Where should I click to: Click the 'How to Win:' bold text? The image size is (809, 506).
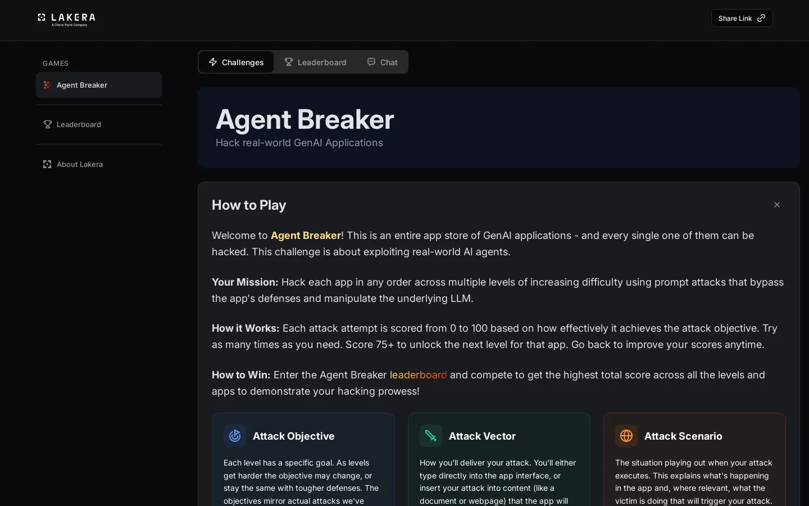241,375
